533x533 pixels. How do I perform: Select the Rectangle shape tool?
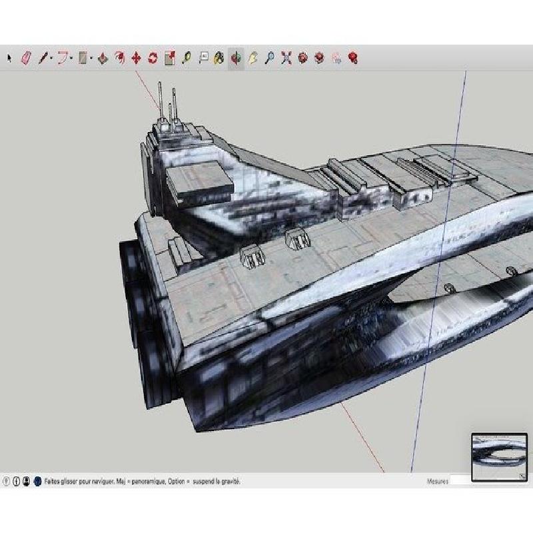(83, 58)
